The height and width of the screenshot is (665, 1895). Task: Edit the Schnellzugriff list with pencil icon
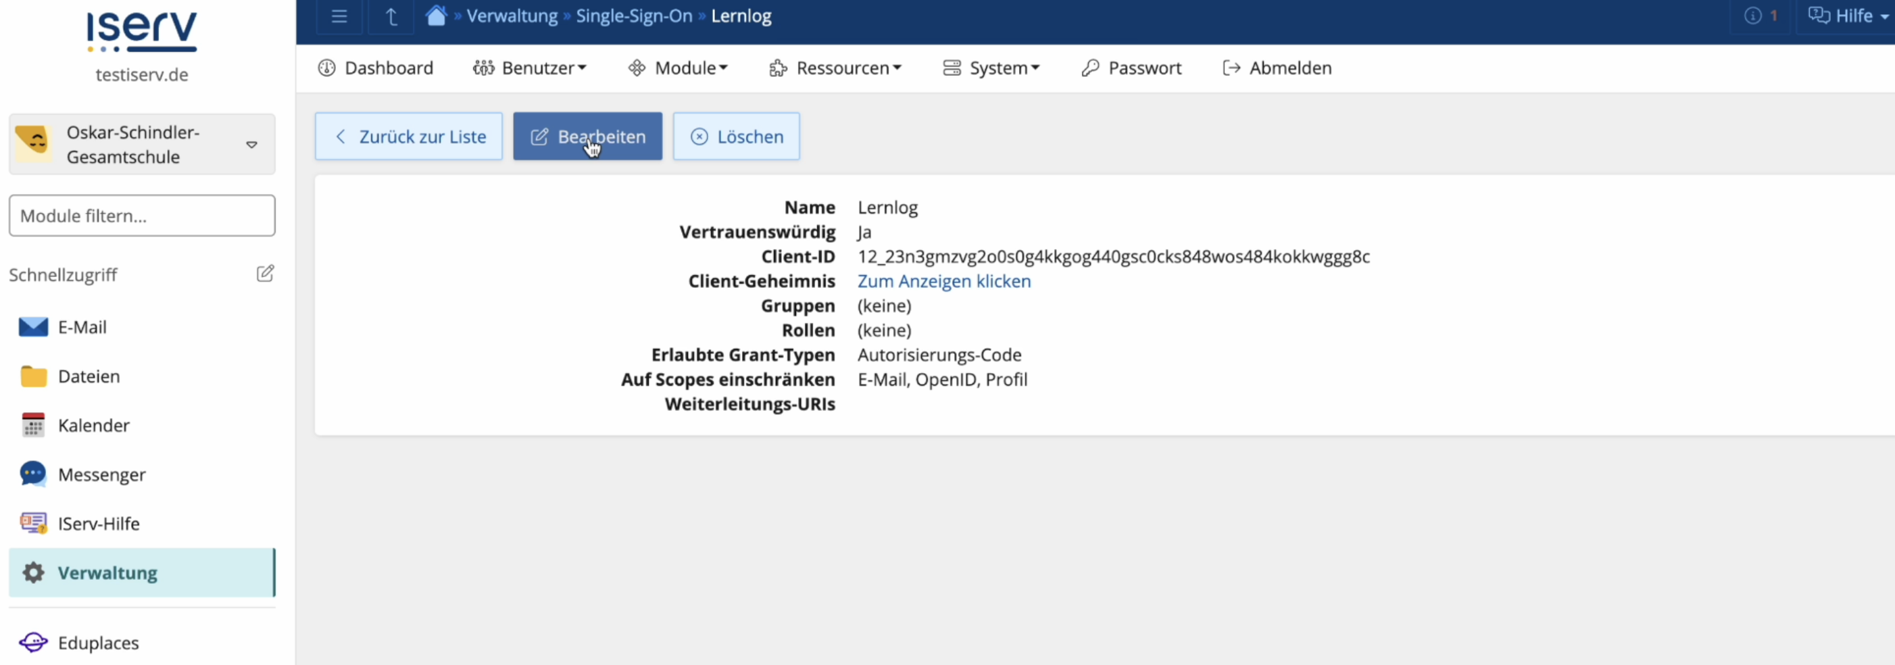[x=265, y=274]
